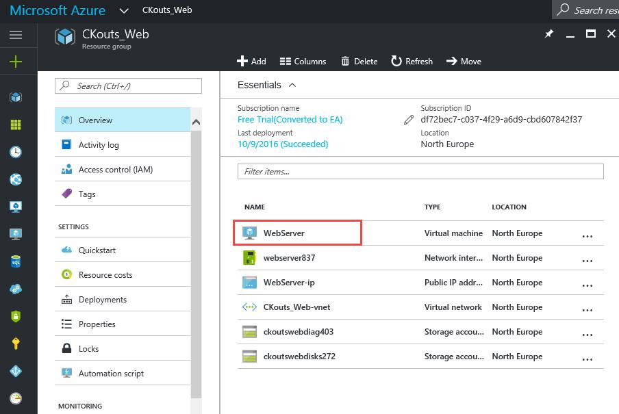The height and width of the screenshot is (414, 619).
Task: Open the CKouts_Web-vnet virtual network
Action: pyautogui.click(x=297, y=307)
